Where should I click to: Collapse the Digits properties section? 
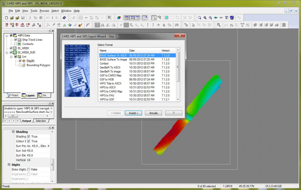click(x=9, y=165)
